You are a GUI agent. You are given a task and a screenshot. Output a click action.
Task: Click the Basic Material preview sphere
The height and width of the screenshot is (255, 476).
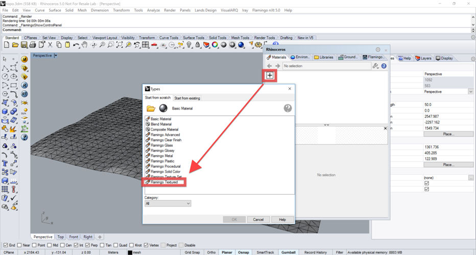[x=163, y=108]
